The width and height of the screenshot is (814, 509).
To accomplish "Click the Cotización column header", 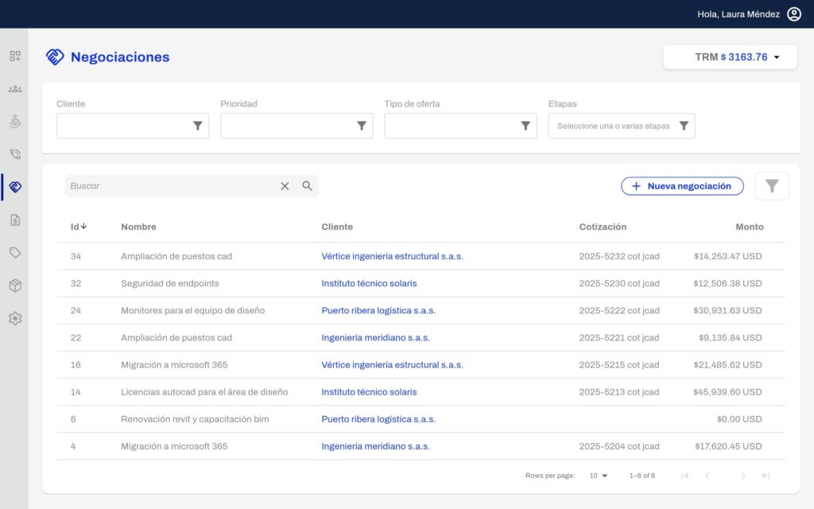I will point(603,227).
